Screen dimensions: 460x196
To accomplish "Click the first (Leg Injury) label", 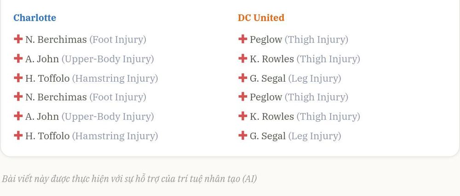I will (315, 78).
